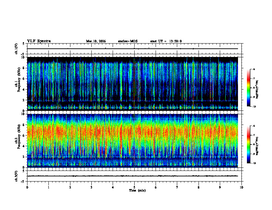Click time axis tick label "6"
The image size is (272, 210).
[x=156, y=187]
